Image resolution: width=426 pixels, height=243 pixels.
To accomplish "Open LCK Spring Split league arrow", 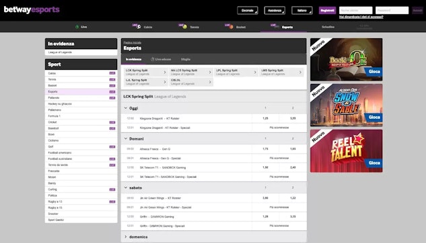I will tap(165, 72).
